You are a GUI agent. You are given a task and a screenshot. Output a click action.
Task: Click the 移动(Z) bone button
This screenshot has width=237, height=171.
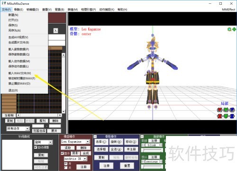[x=131, y=142]
